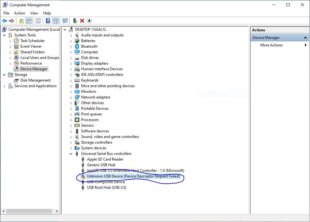
Task: Click the Back arrow toolbar icon
Action: pos(4,21)
